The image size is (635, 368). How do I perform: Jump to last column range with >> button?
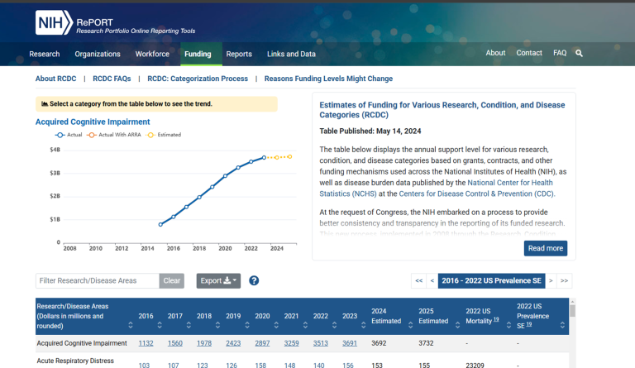(x=564, y=280)
